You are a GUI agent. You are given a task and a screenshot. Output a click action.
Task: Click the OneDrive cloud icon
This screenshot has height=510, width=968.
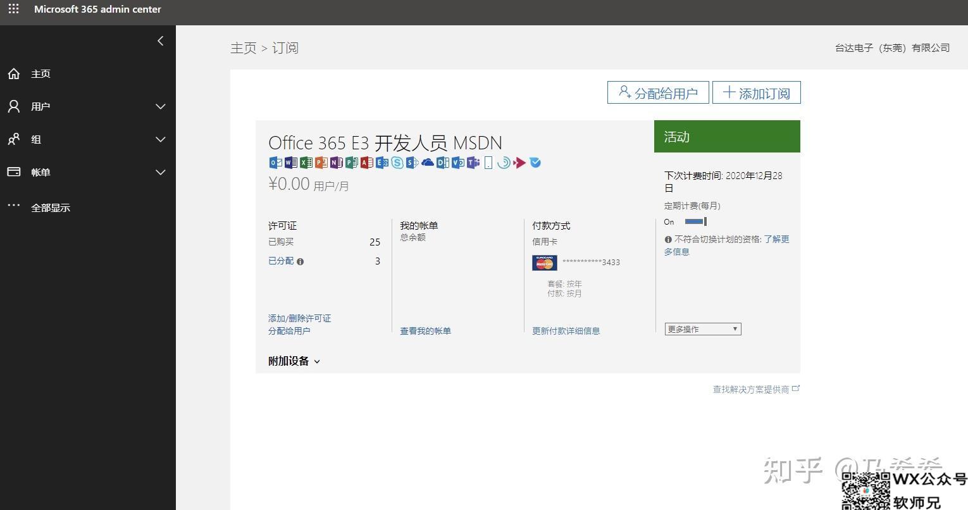click(428, 163)
